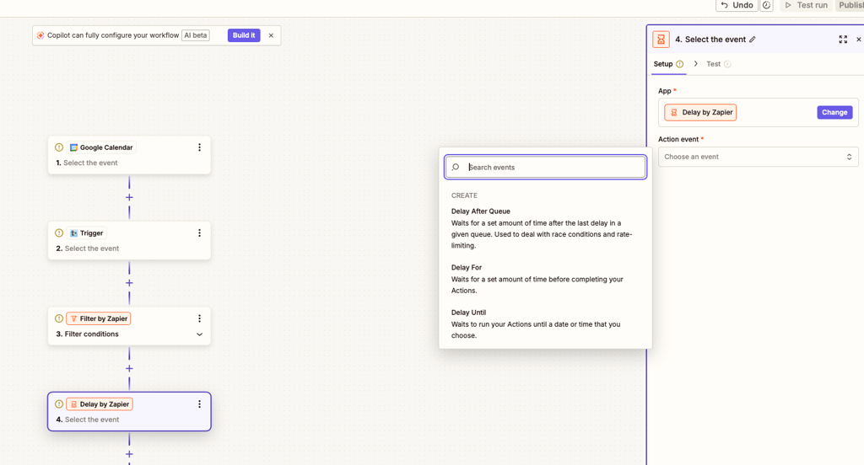Click the search magnifier icon
This screenshot has width=864, height=465.
[x=456, y=168]
